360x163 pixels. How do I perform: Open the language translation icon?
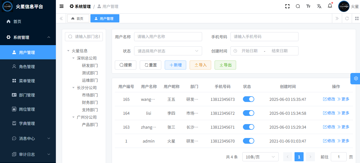pyautogui.click(x=319, y=6)
